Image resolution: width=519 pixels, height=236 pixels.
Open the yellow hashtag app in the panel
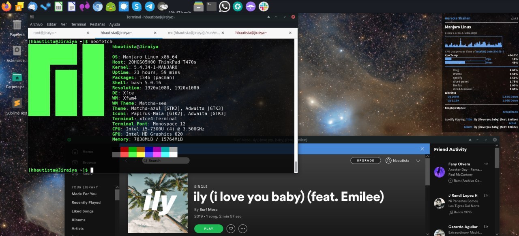[x=19, y=6]
